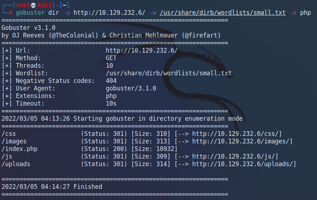317x200 pixels.
Task: Click the target URL in the command line
Action: (x=109, y=13)
